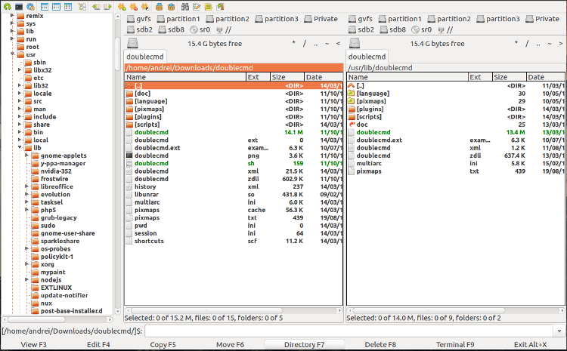
Task: Select the doublecmd tab in right panel
Action: tap(367, 57)
